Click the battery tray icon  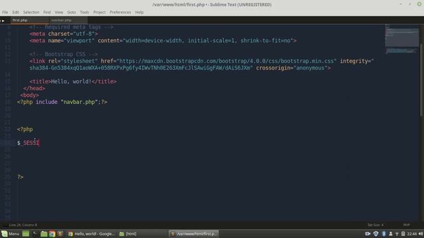tap(403, 233)
